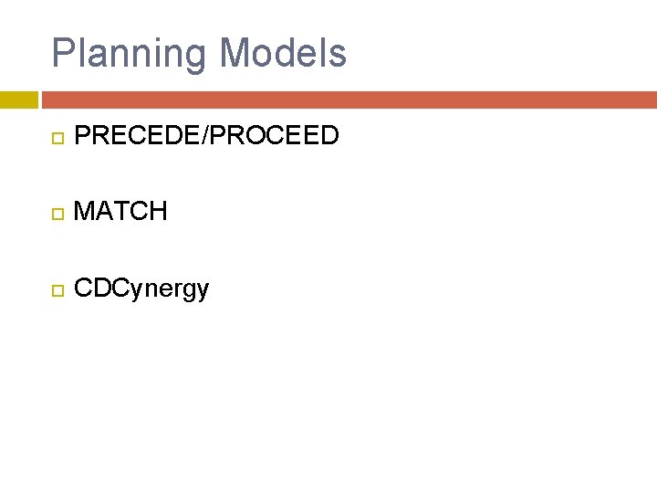Select the PRECEDE/PROCEED bullet text
Screen dimensions: 657x493
pyautogui.click(x=206, y=136)
